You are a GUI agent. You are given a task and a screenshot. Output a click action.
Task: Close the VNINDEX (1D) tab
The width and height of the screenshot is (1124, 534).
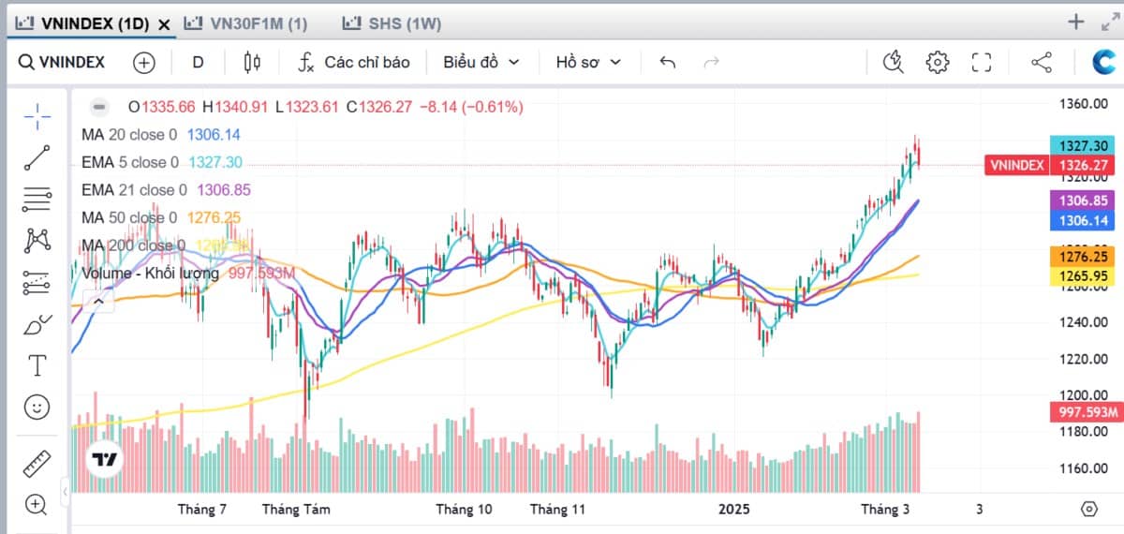point(164,24)
